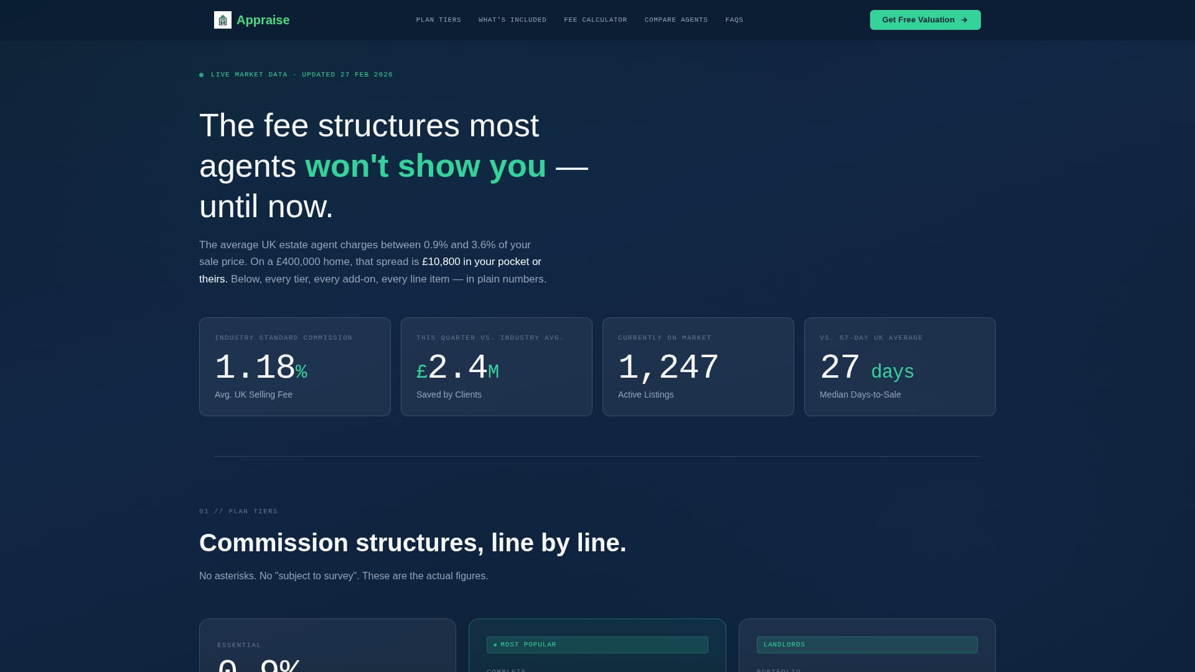Screen dimensions: 1195x672
Task: Click the green "won't show you" headline text
Action: coord(426,166)
